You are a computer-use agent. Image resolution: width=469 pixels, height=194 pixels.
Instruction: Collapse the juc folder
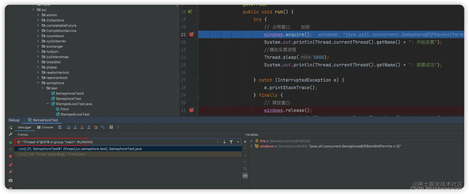[33, 10]
